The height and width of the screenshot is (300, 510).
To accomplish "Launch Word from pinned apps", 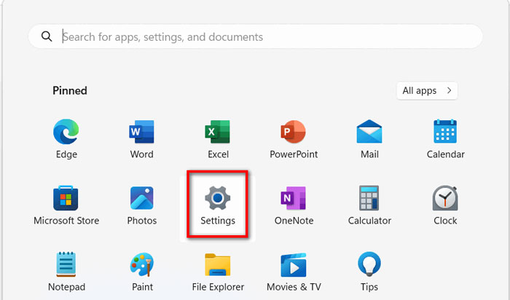I will pyautogui.click(x=141, y=132).
